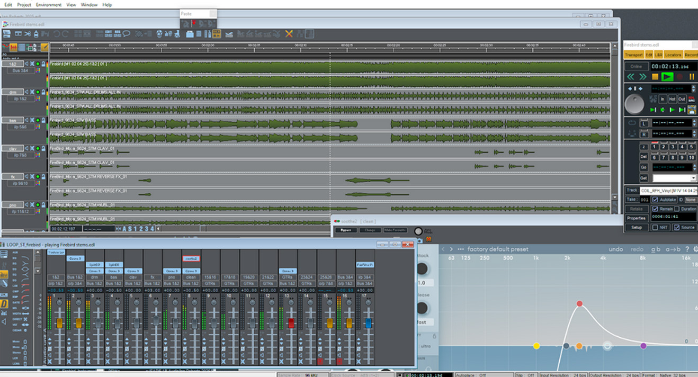The height and width of the screenshot is (377, 698).
Task: Click the scissors cut icon in toolbar
Action: tap(28, 34)
